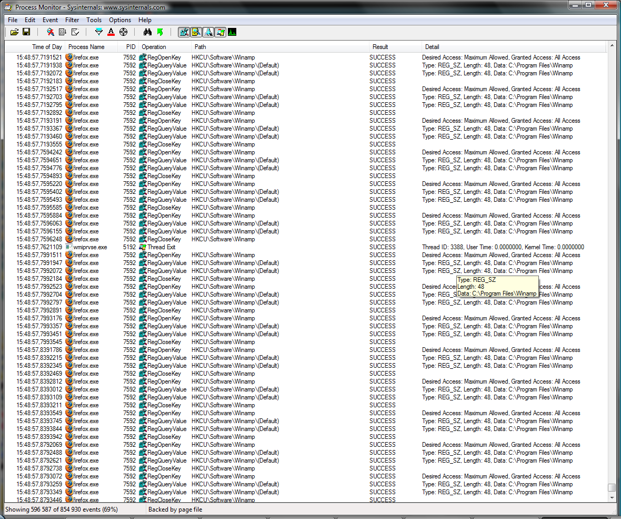Toggle Show Process and Thread Activity button
Viewport: 621px width, 519px height.
click(221, 32)
